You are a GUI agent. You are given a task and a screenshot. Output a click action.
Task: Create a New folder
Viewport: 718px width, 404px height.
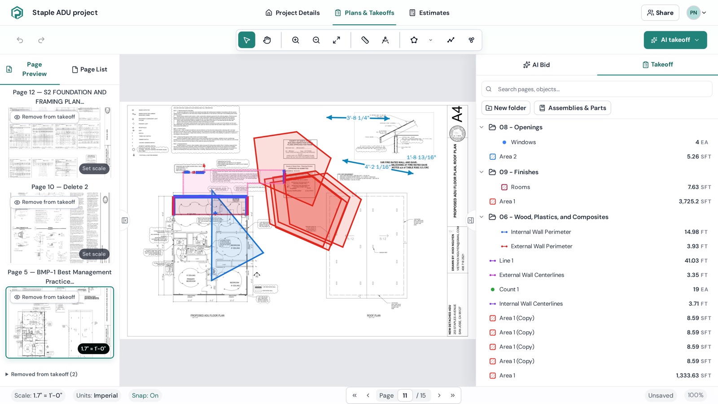click(506, 108)
